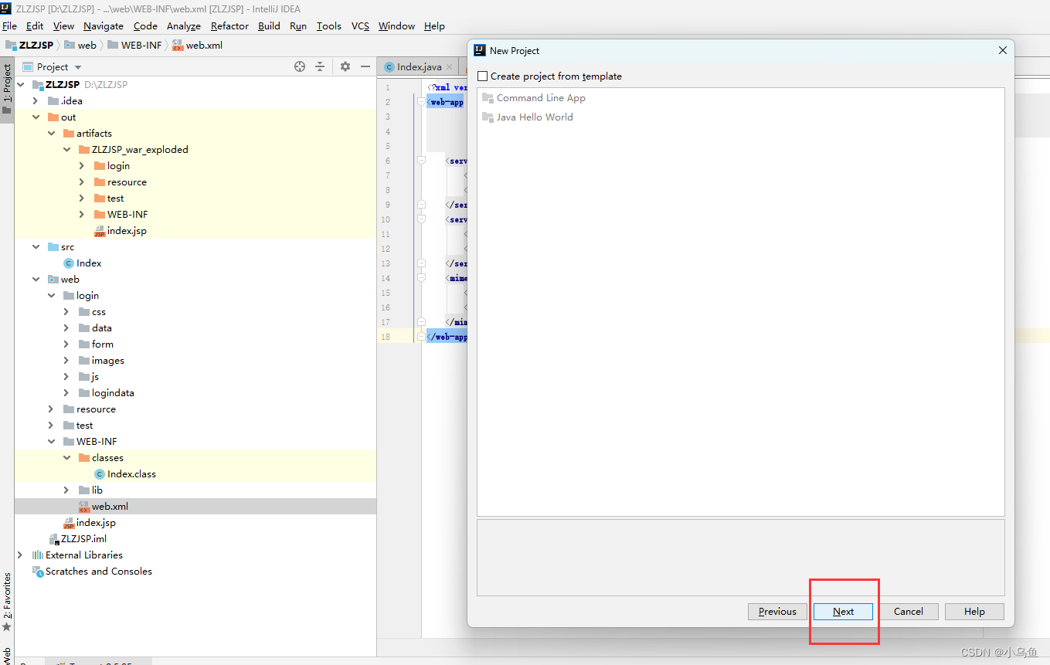Click the Cancel button
The width and height of the screenshot is (1050, 665).
pos(909,612)
